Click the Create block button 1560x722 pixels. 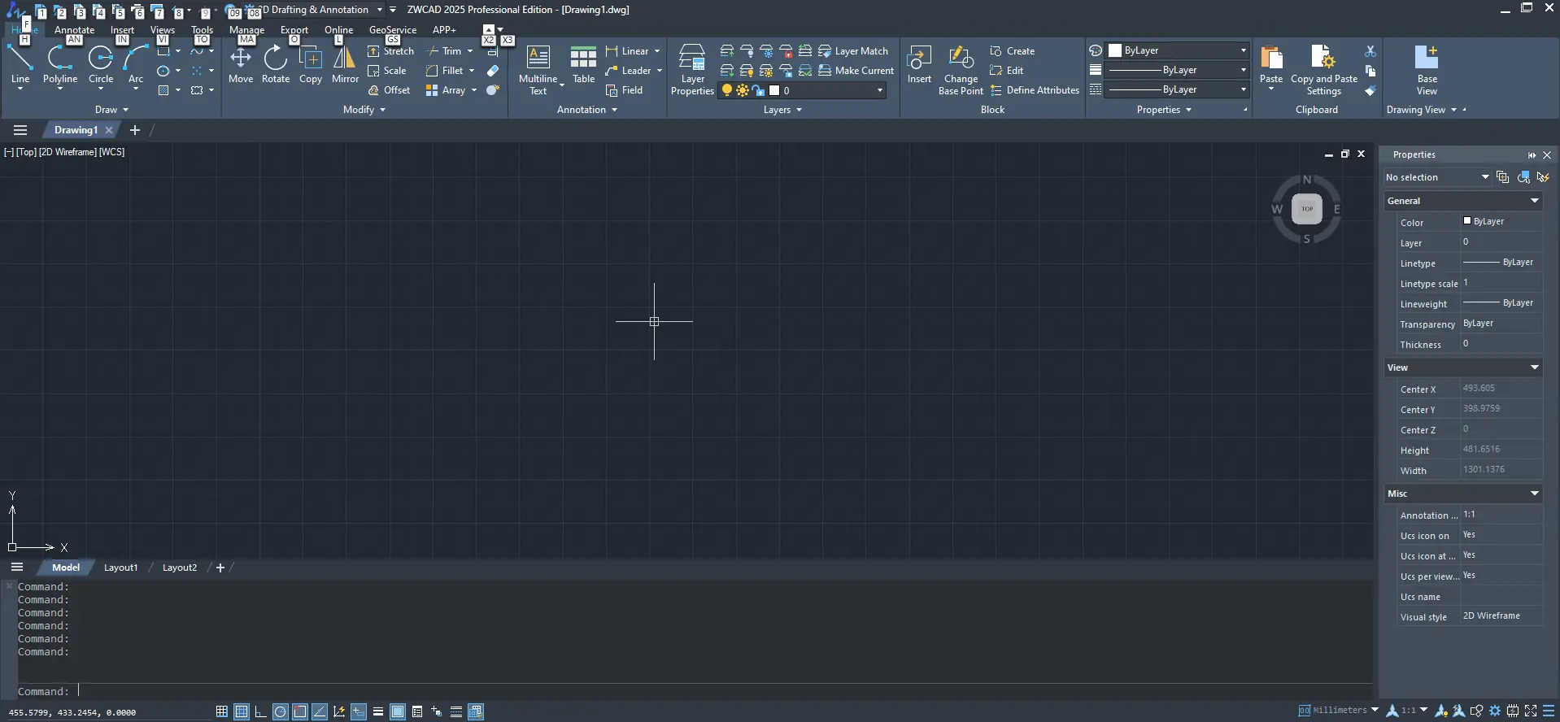[x=1013, y=51]
